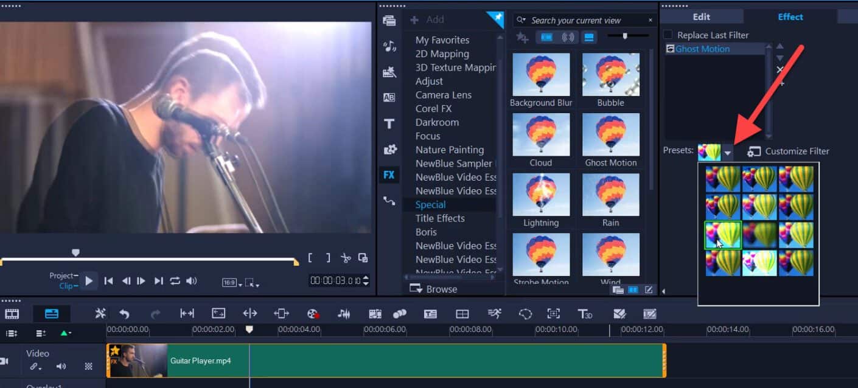This screenshot has height=388, width=858.
Task: Click the AB transitions icon in the sidebar
Action: click(x=389, y=96)
